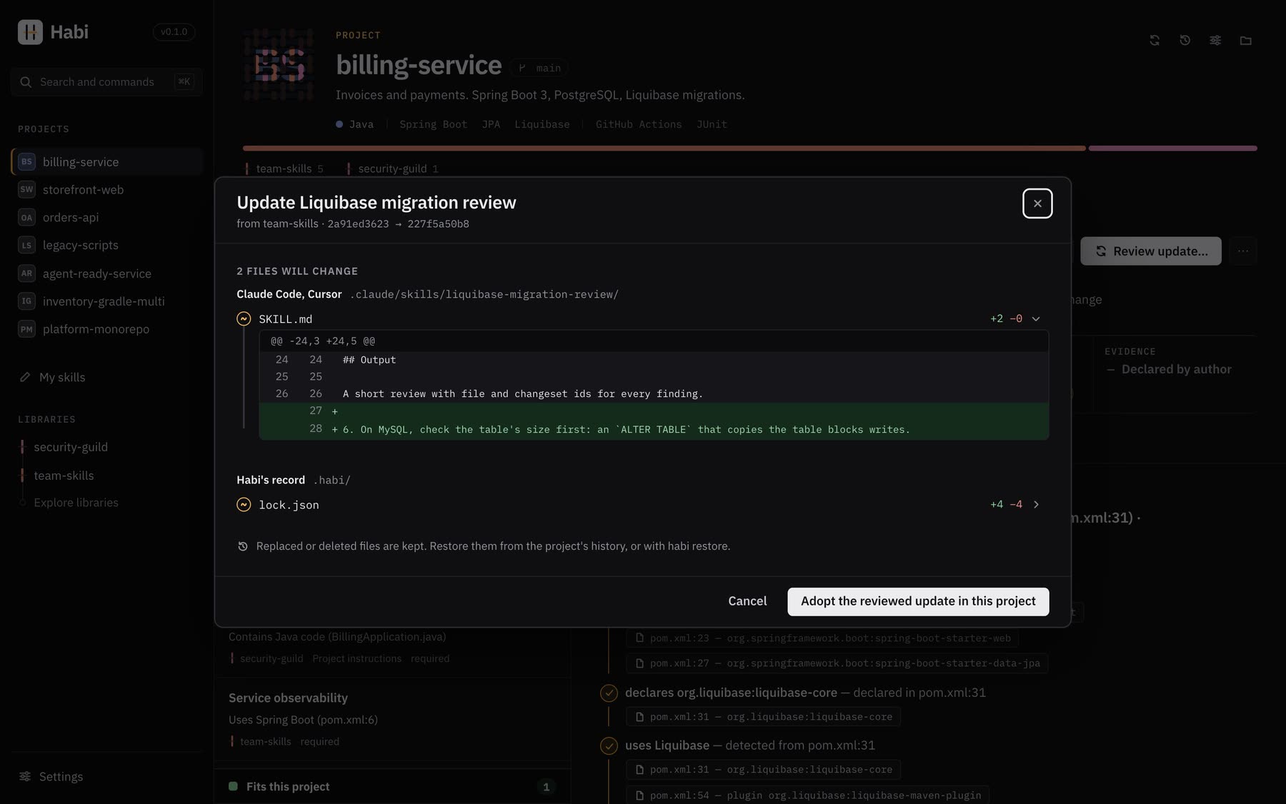Open the folder icon in project header
Image resolution: width=1286 pixels, height=804 pixels.
1246,41
